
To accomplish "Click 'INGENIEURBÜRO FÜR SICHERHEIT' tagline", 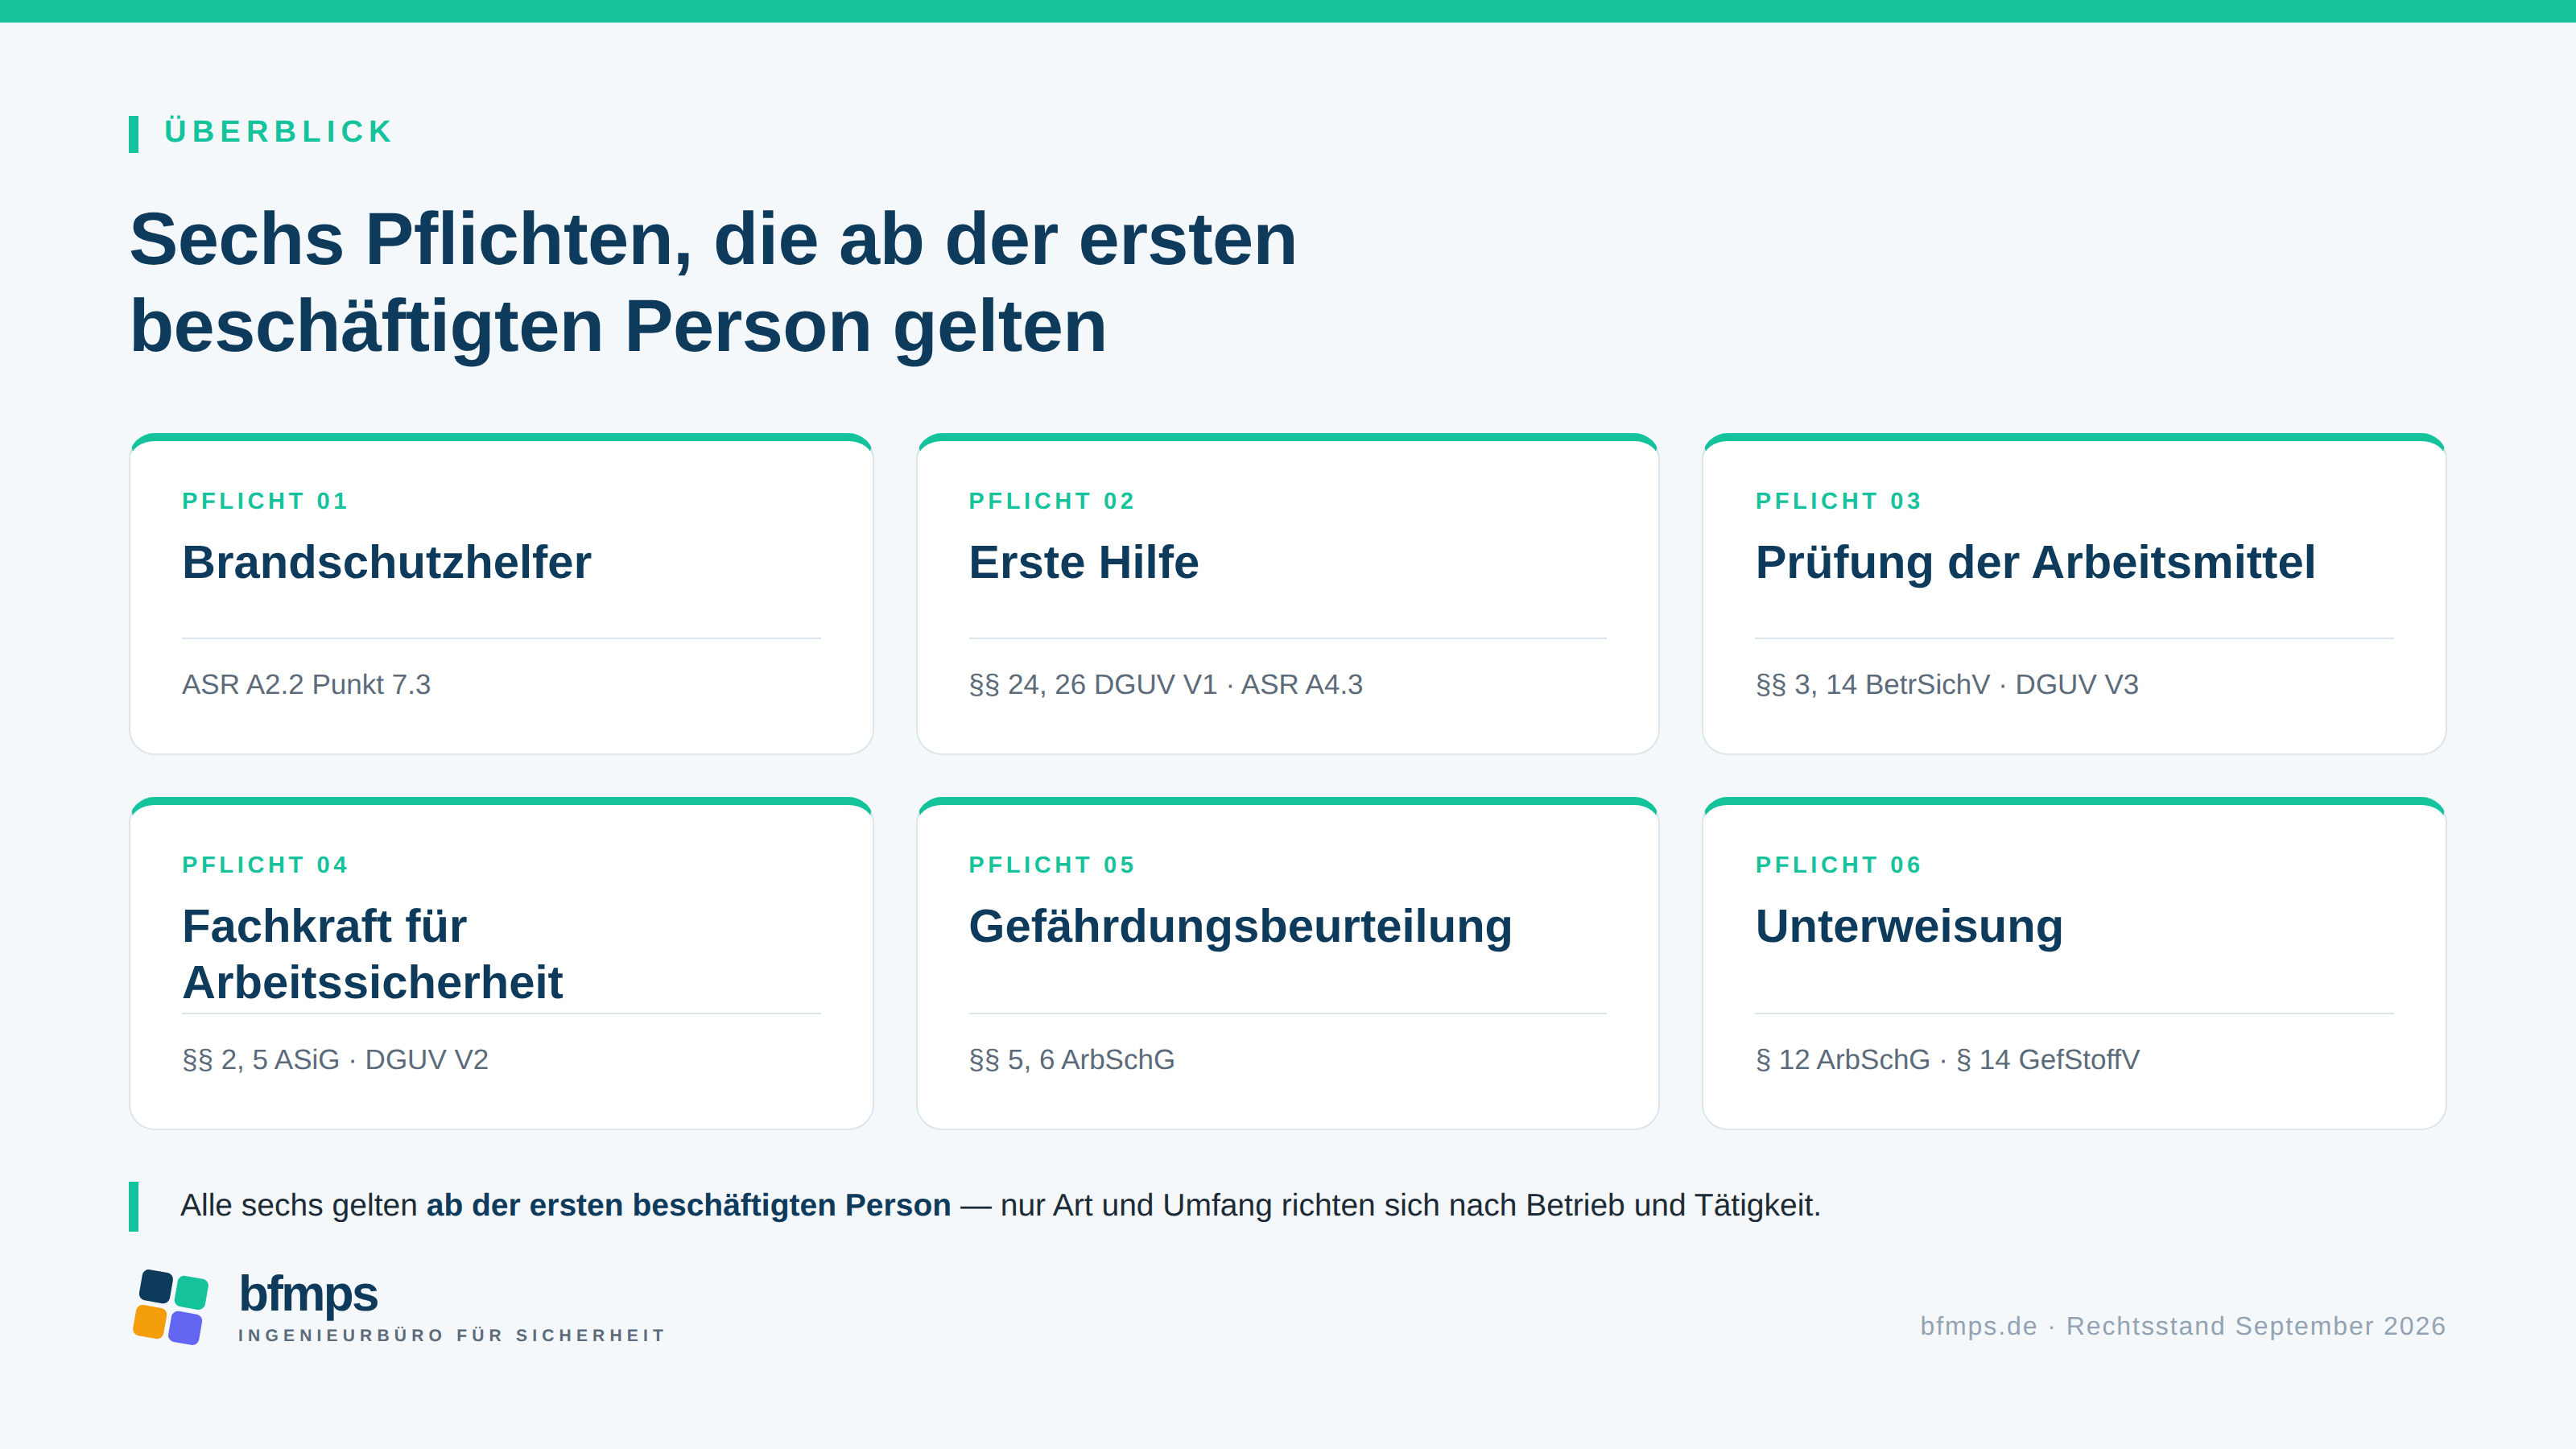I will [x=451, y=1336].
